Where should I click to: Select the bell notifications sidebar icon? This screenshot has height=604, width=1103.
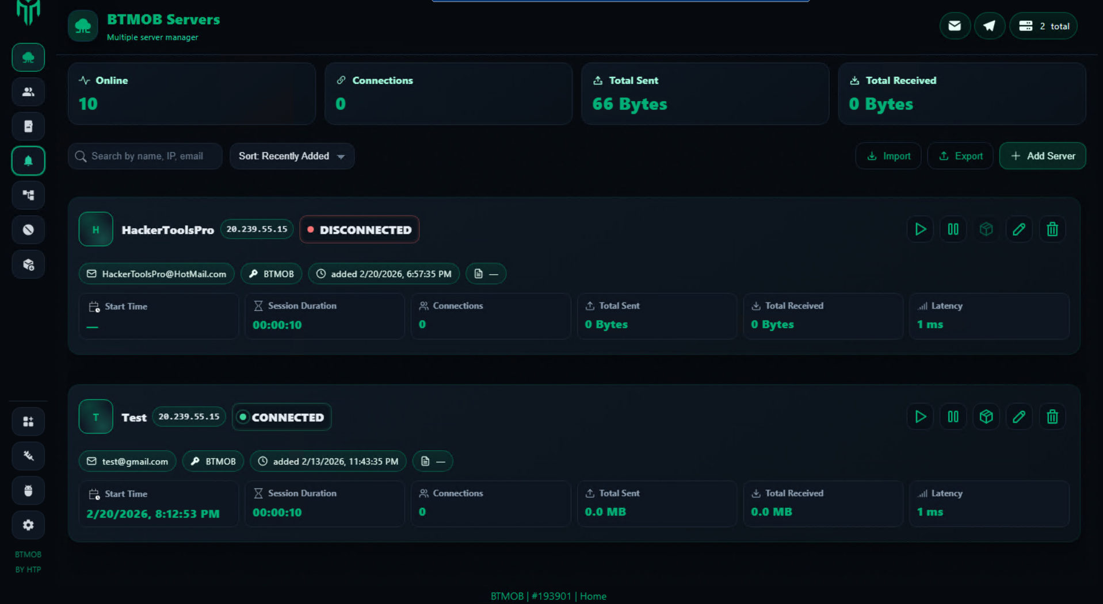pos(28,161)
